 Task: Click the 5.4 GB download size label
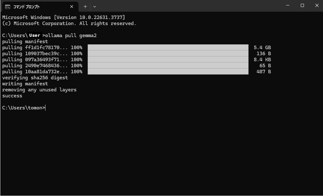pos(262,48)
